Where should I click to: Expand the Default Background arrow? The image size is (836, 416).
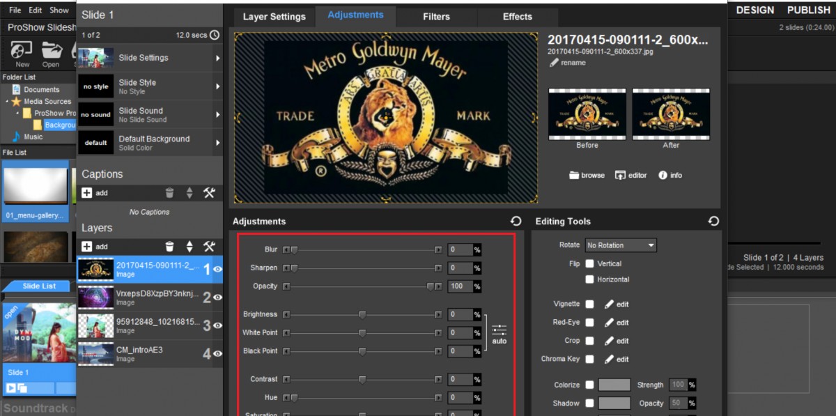click(217, 143)
